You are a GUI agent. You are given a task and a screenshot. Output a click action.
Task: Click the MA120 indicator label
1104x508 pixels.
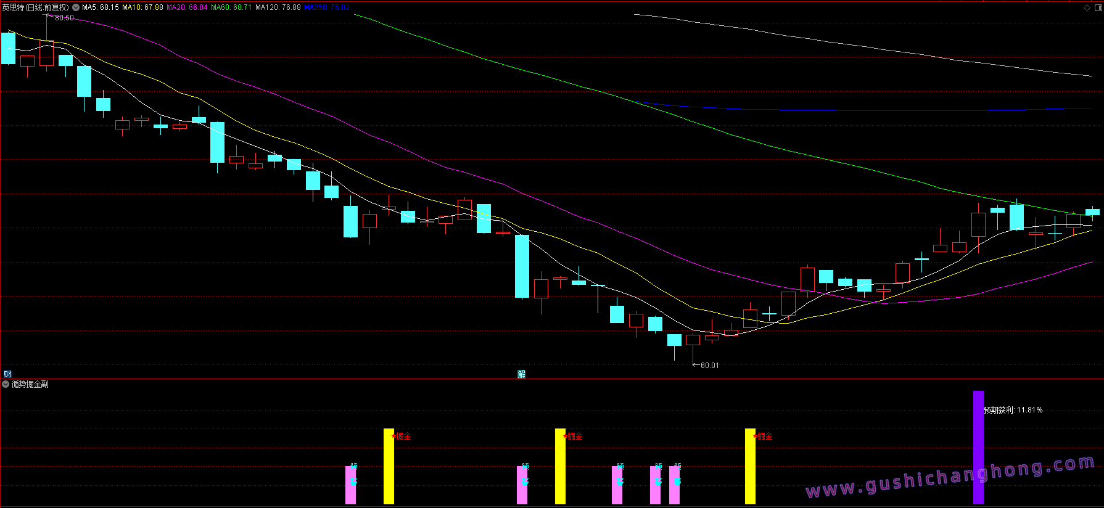click(278, 7)
